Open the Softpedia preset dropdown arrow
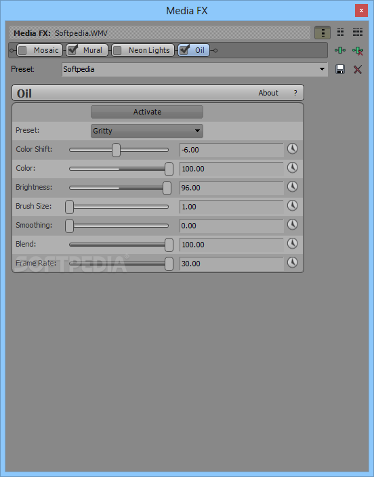 coord(322,69)
